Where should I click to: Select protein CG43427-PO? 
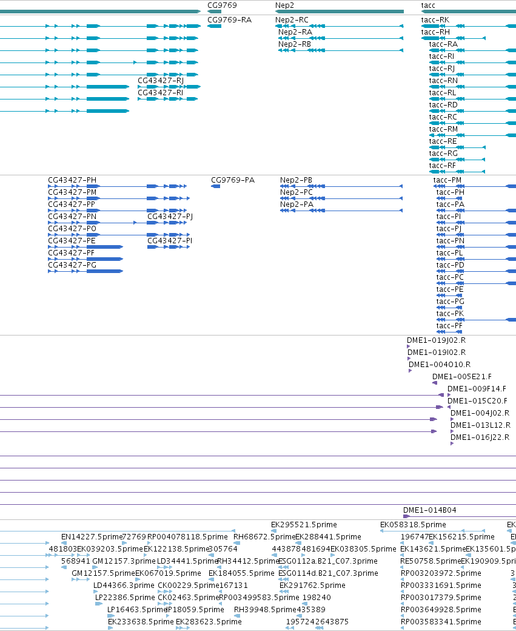click(72, 228)
